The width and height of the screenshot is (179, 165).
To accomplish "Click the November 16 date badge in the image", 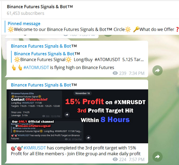I will tap(83, 93).
